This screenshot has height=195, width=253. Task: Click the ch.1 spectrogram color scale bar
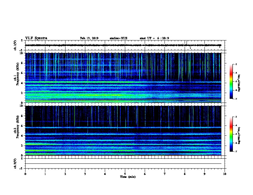[x=231, y=82]
